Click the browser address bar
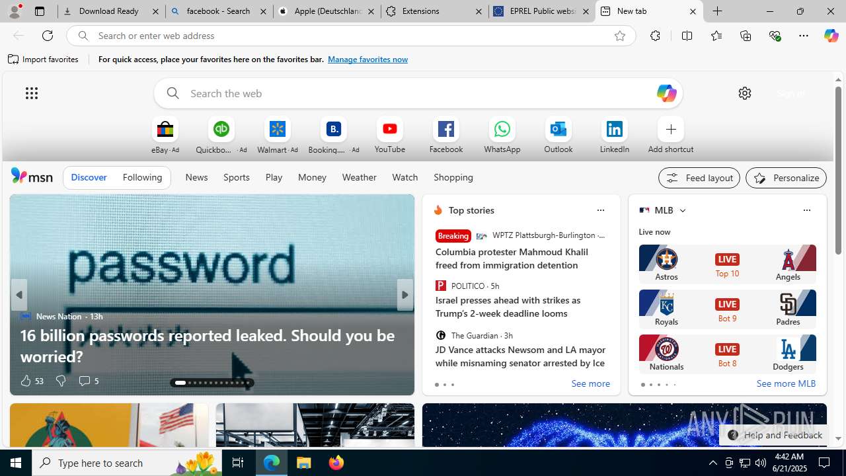This screenshot has height=476, width=846. [x=350, y=36]
